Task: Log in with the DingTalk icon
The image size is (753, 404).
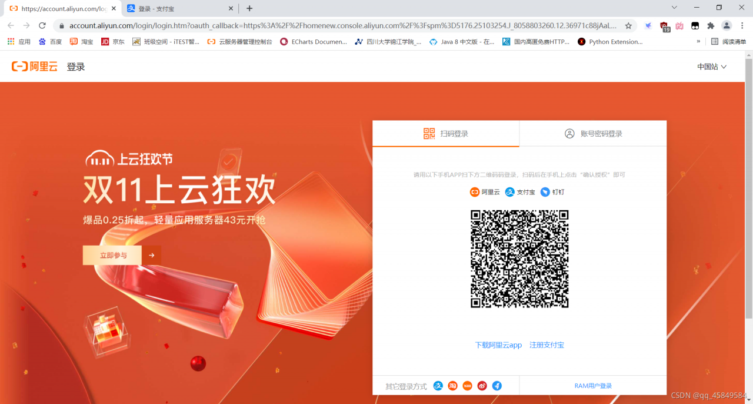Action: (497, 386)
